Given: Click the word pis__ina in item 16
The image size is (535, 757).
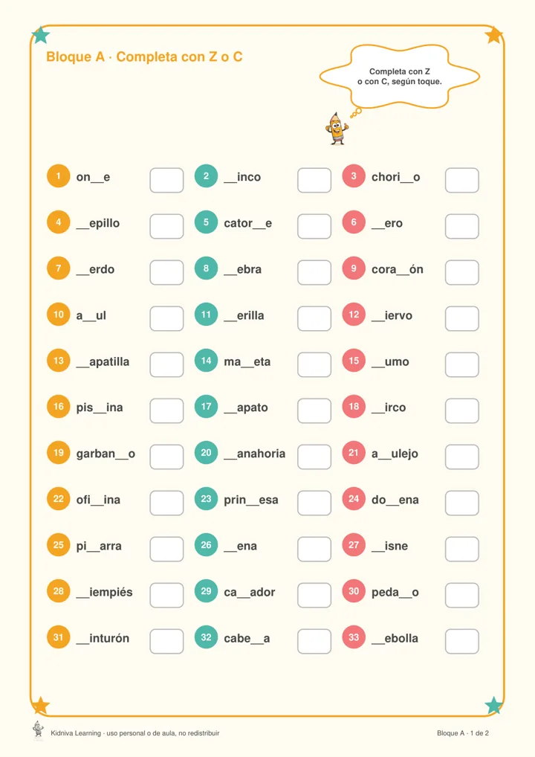Looking at the screenshot, I should tap(100, 408).
